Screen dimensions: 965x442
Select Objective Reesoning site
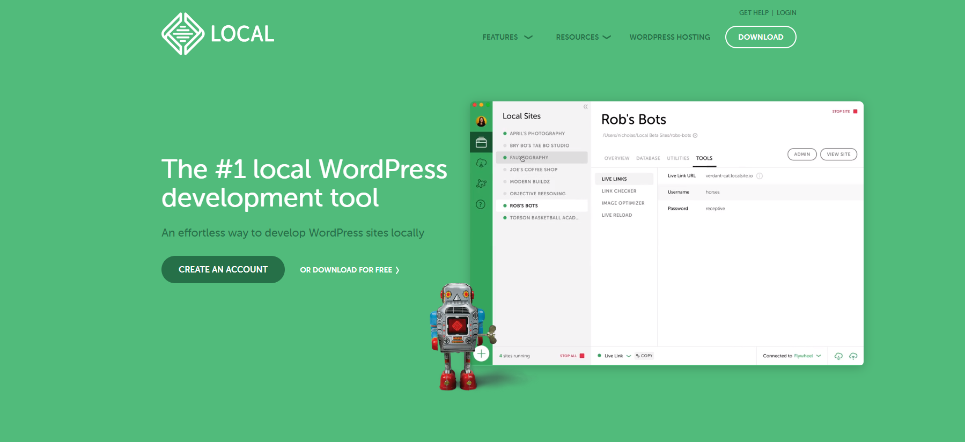tap(542, 194)
